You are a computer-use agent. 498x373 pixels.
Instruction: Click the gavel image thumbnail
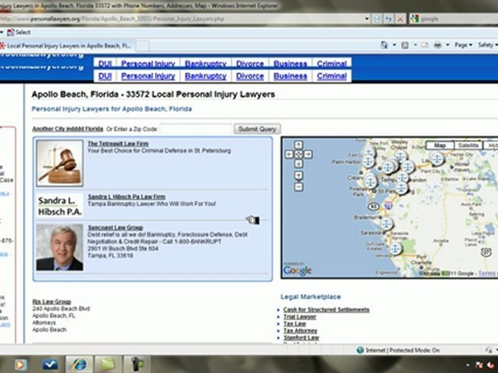[60, 163]
